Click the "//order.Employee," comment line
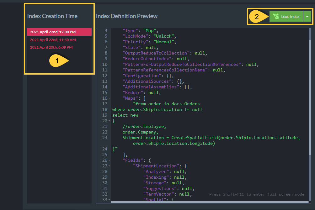Viewport: 315px width, 210px height. point(144,127)
